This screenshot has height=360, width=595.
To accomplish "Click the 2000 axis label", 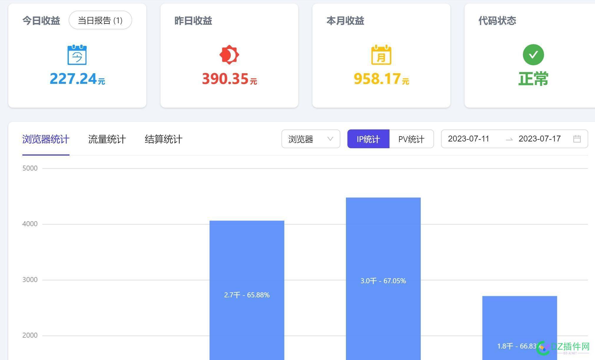I will 30,335.
